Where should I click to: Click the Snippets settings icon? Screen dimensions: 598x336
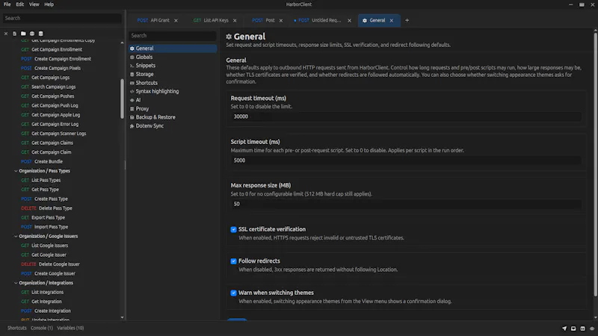(x=132, y=66)
